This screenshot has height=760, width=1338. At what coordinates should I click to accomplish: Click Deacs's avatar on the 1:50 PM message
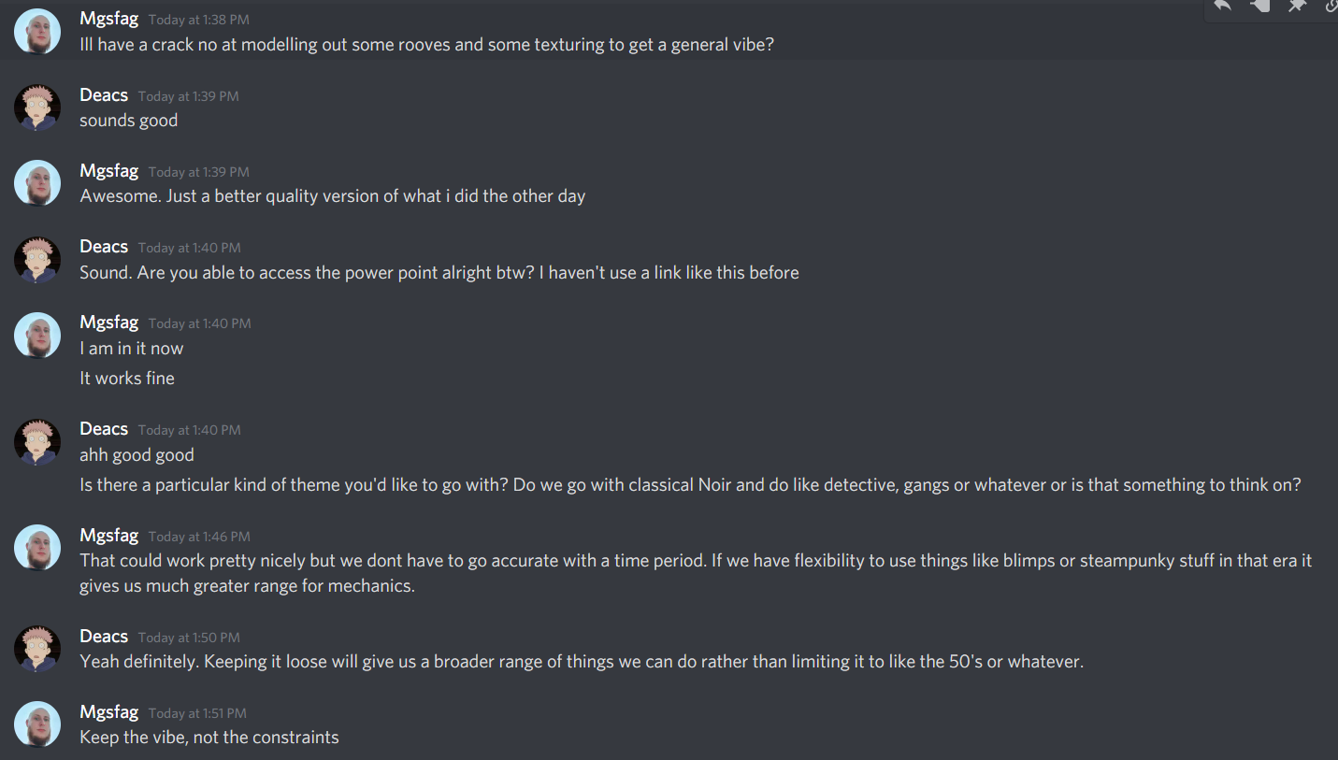37,648
